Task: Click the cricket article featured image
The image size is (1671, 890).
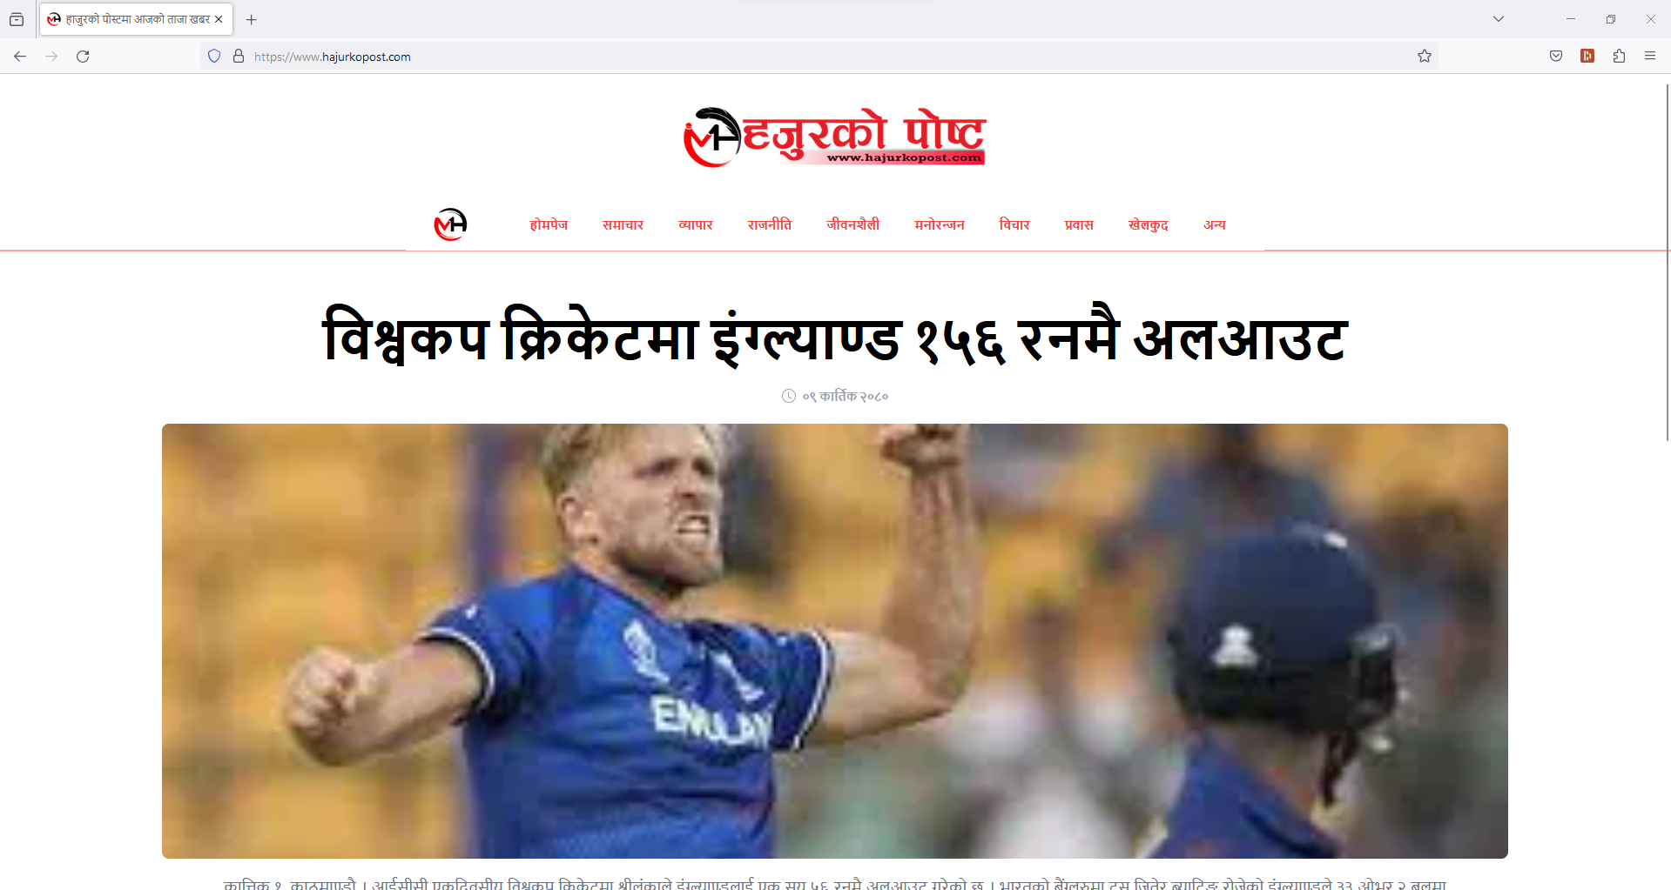Action: click(834, 640)
